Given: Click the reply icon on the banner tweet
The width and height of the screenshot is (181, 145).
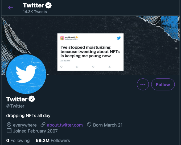Looking at the screenshot, I should click(61, 67).
